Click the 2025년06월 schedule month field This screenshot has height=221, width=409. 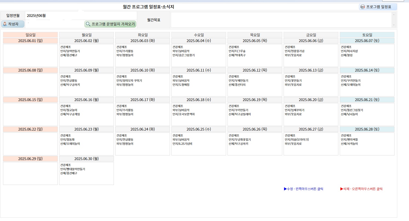point(80,16)
